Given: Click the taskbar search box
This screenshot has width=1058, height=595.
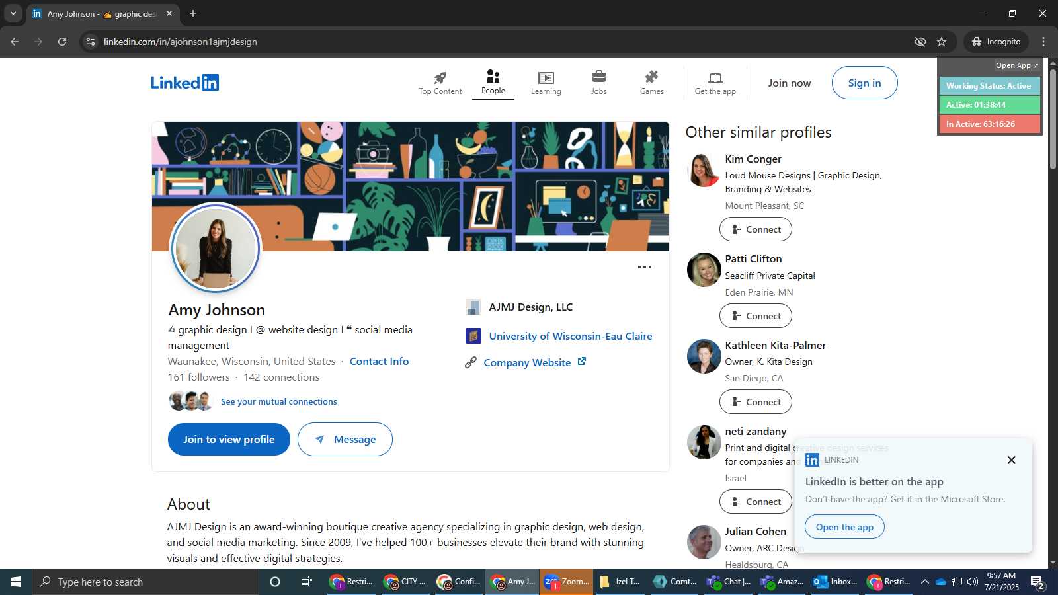Looking at the screenshot, I should [145, 582].
